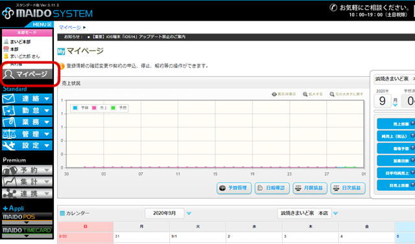415x244 pixels.
Task: Click the MAIDO SYSTEM logo
Action: click(x=47, y=13)
